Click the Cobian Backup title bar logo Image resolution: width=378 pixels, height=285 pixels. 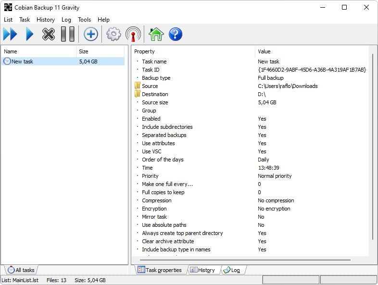tap(8, 8)
